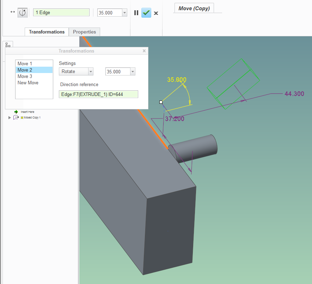Click the model tree icon
312x284 pixels.
click(x=8, y=45)
